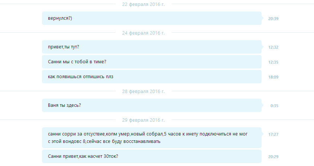This screenshot has height=166, width=314.
Task: Click the long message about "вондовс 8"
Action: [152, 138]
